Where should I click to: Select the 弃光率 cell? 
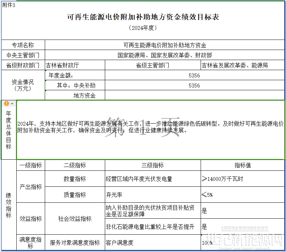point(153,195)
